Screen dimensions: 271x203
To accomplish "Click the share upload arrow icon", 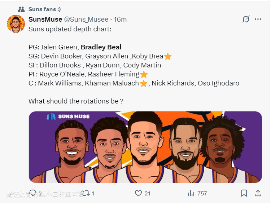I will (258, 193).
